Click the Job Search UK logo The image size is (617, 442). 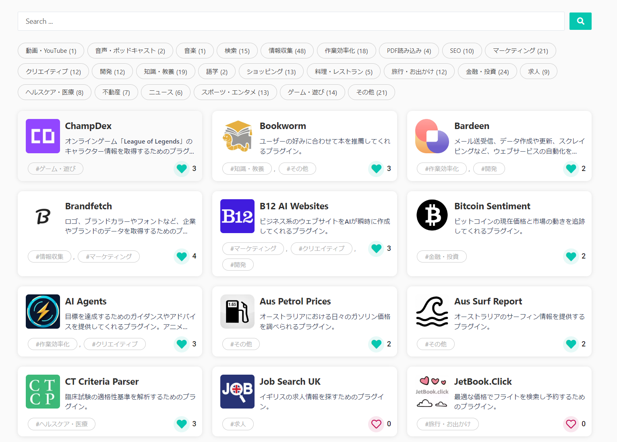(237, 392)
